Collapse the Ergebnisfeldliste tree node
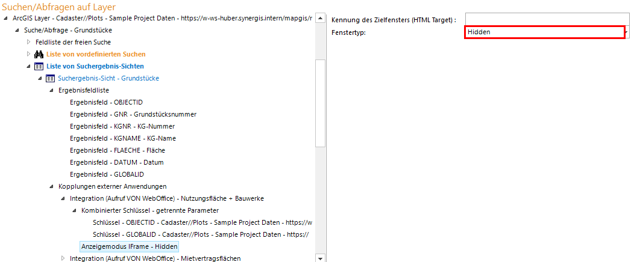 click(x=51, y=90)
